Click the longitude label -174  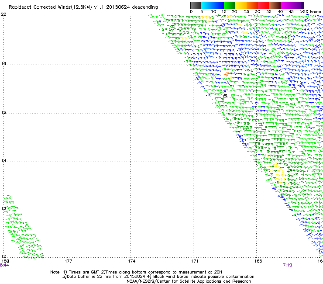coord(130,261)
